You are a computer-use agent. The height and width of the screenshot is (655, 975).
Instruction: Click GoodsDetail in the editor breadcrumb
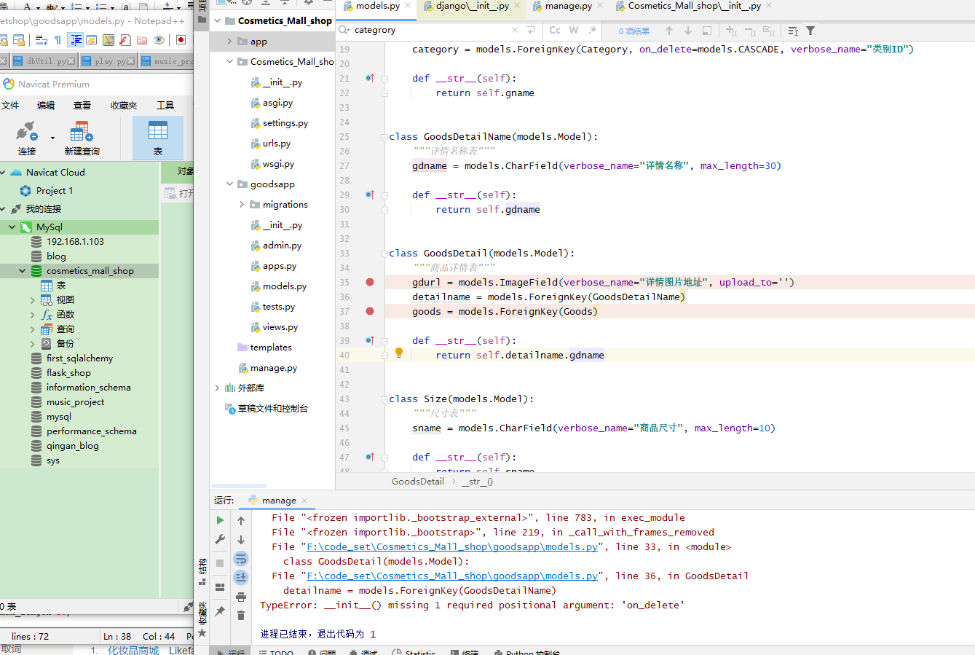tap(418, 482)
